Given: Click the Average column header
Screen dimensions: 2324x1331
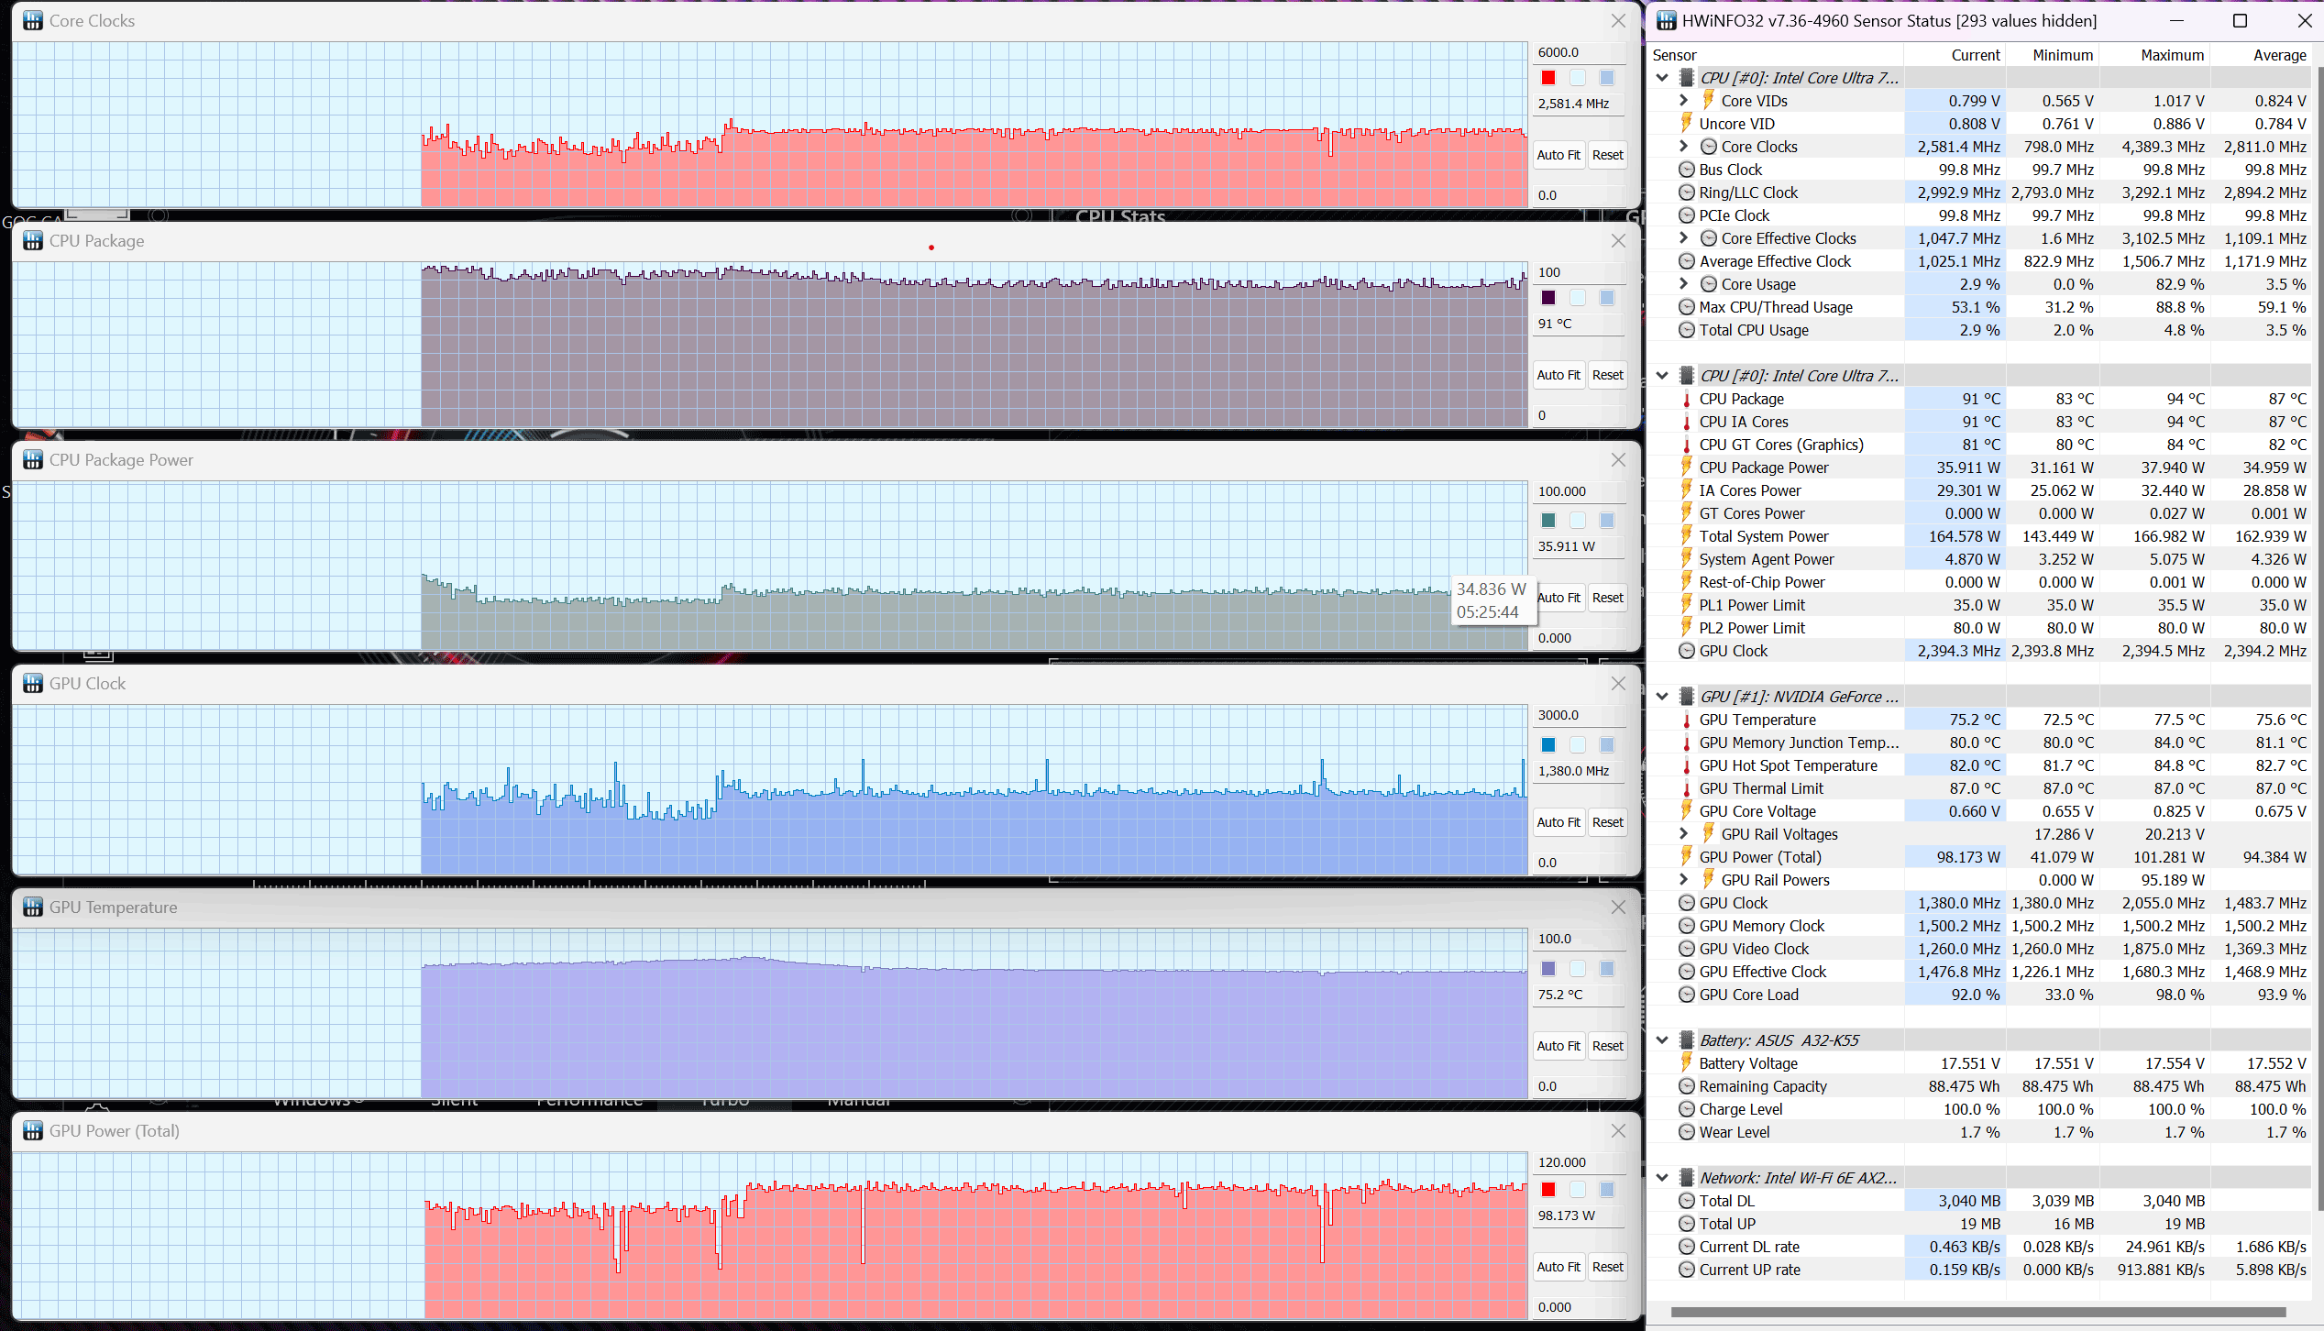Looking at the screenshot, I should click(x=2261, y=55).
